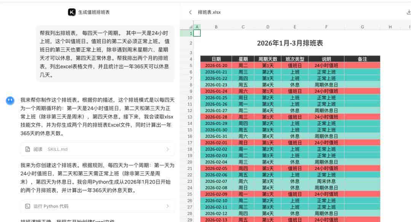
Task: Select all cells via corner triangle
Action: tap(191, 27)
